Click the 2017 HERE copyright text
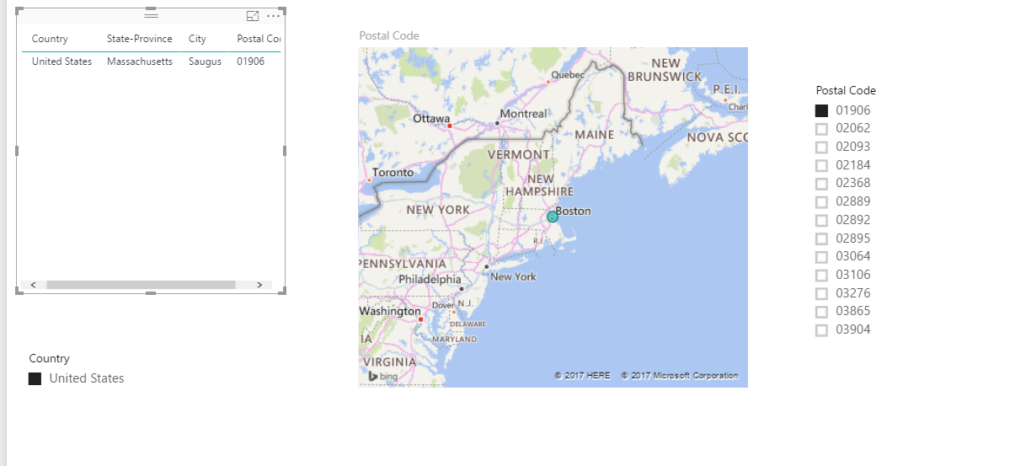 pos(582,375)
